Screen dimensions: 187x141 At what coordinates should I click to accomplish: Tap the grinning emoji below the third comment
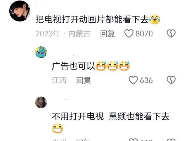click(x=57, y=128)
